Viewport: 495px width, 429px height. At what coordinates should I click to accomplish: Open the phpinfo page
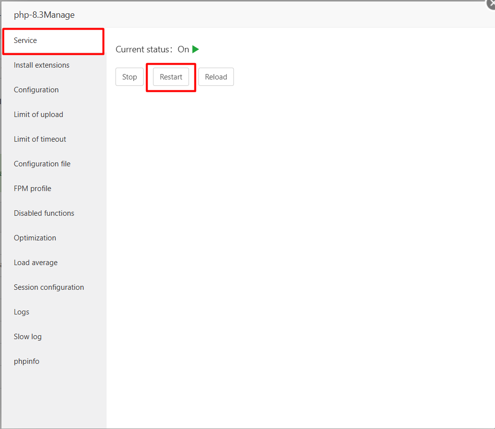[26, 361]
